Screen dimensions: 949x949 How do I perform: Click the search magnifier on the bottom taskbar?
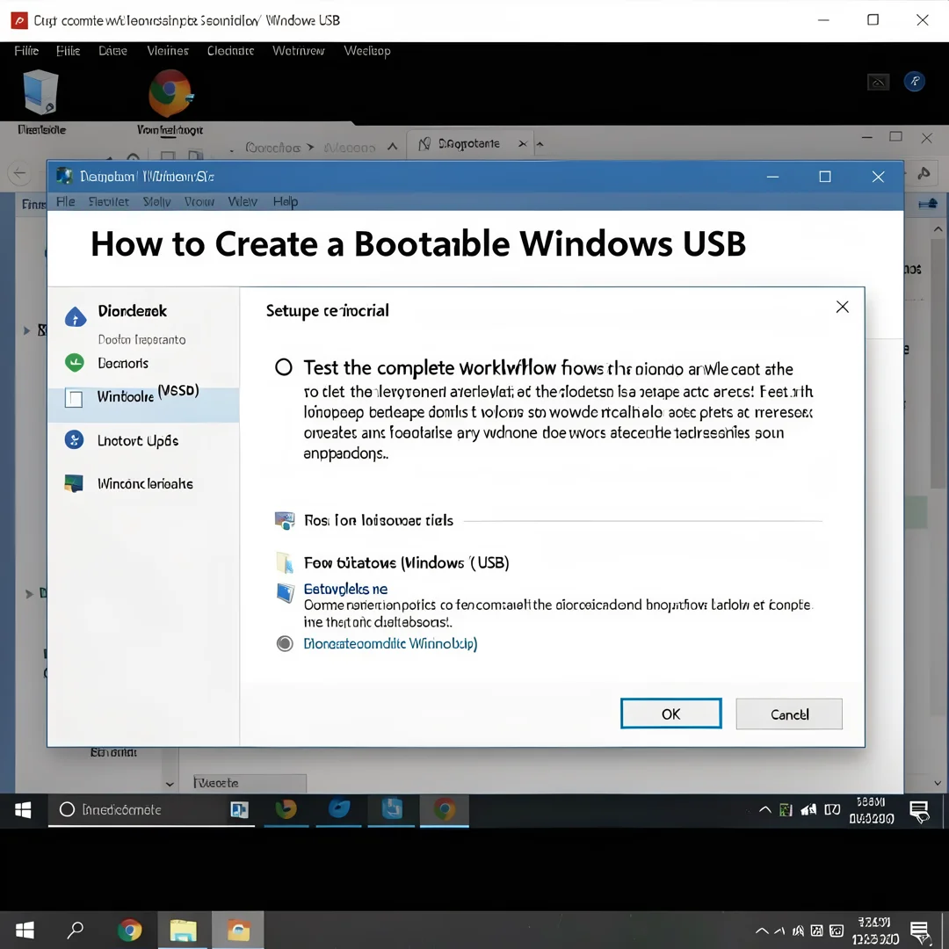[x=76, y=931]
